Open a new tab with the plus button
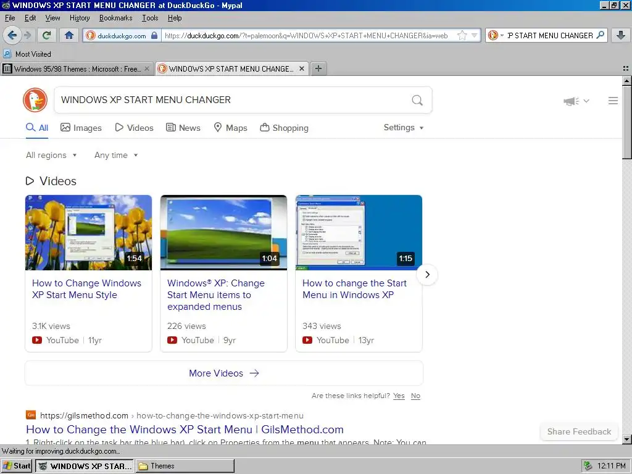The height and width of the screenshot is (474, 632). coord(318,69)
